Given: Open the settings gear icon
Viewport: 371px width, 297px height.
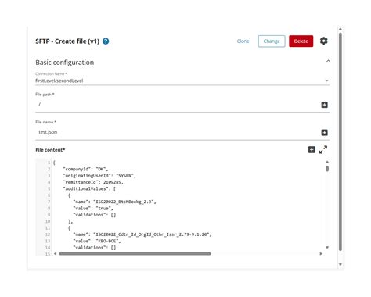Looking at the screenshot, I should pyautogui.click(x=323, y=41).
